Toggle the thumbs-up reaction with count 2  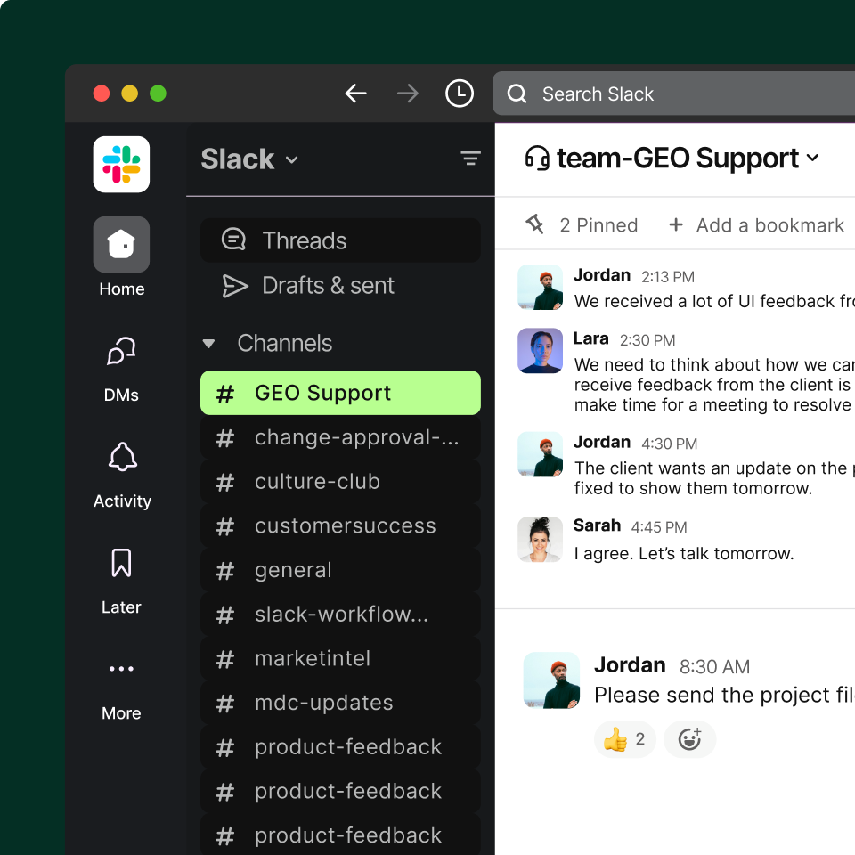[x=625, y=739]
